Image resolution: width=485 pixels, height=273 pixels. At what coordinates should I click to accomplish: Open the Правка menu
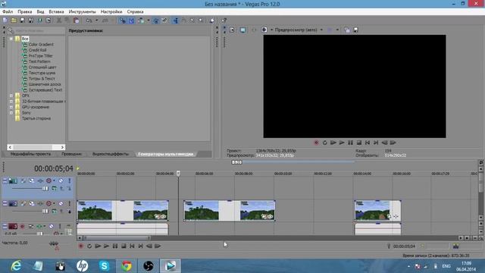(x=25, y=12)
